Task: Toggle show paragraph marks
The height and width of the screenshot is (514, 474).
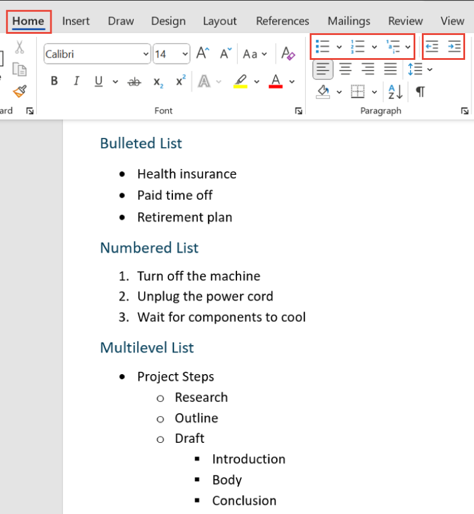Action: click(x=420, y=92)
